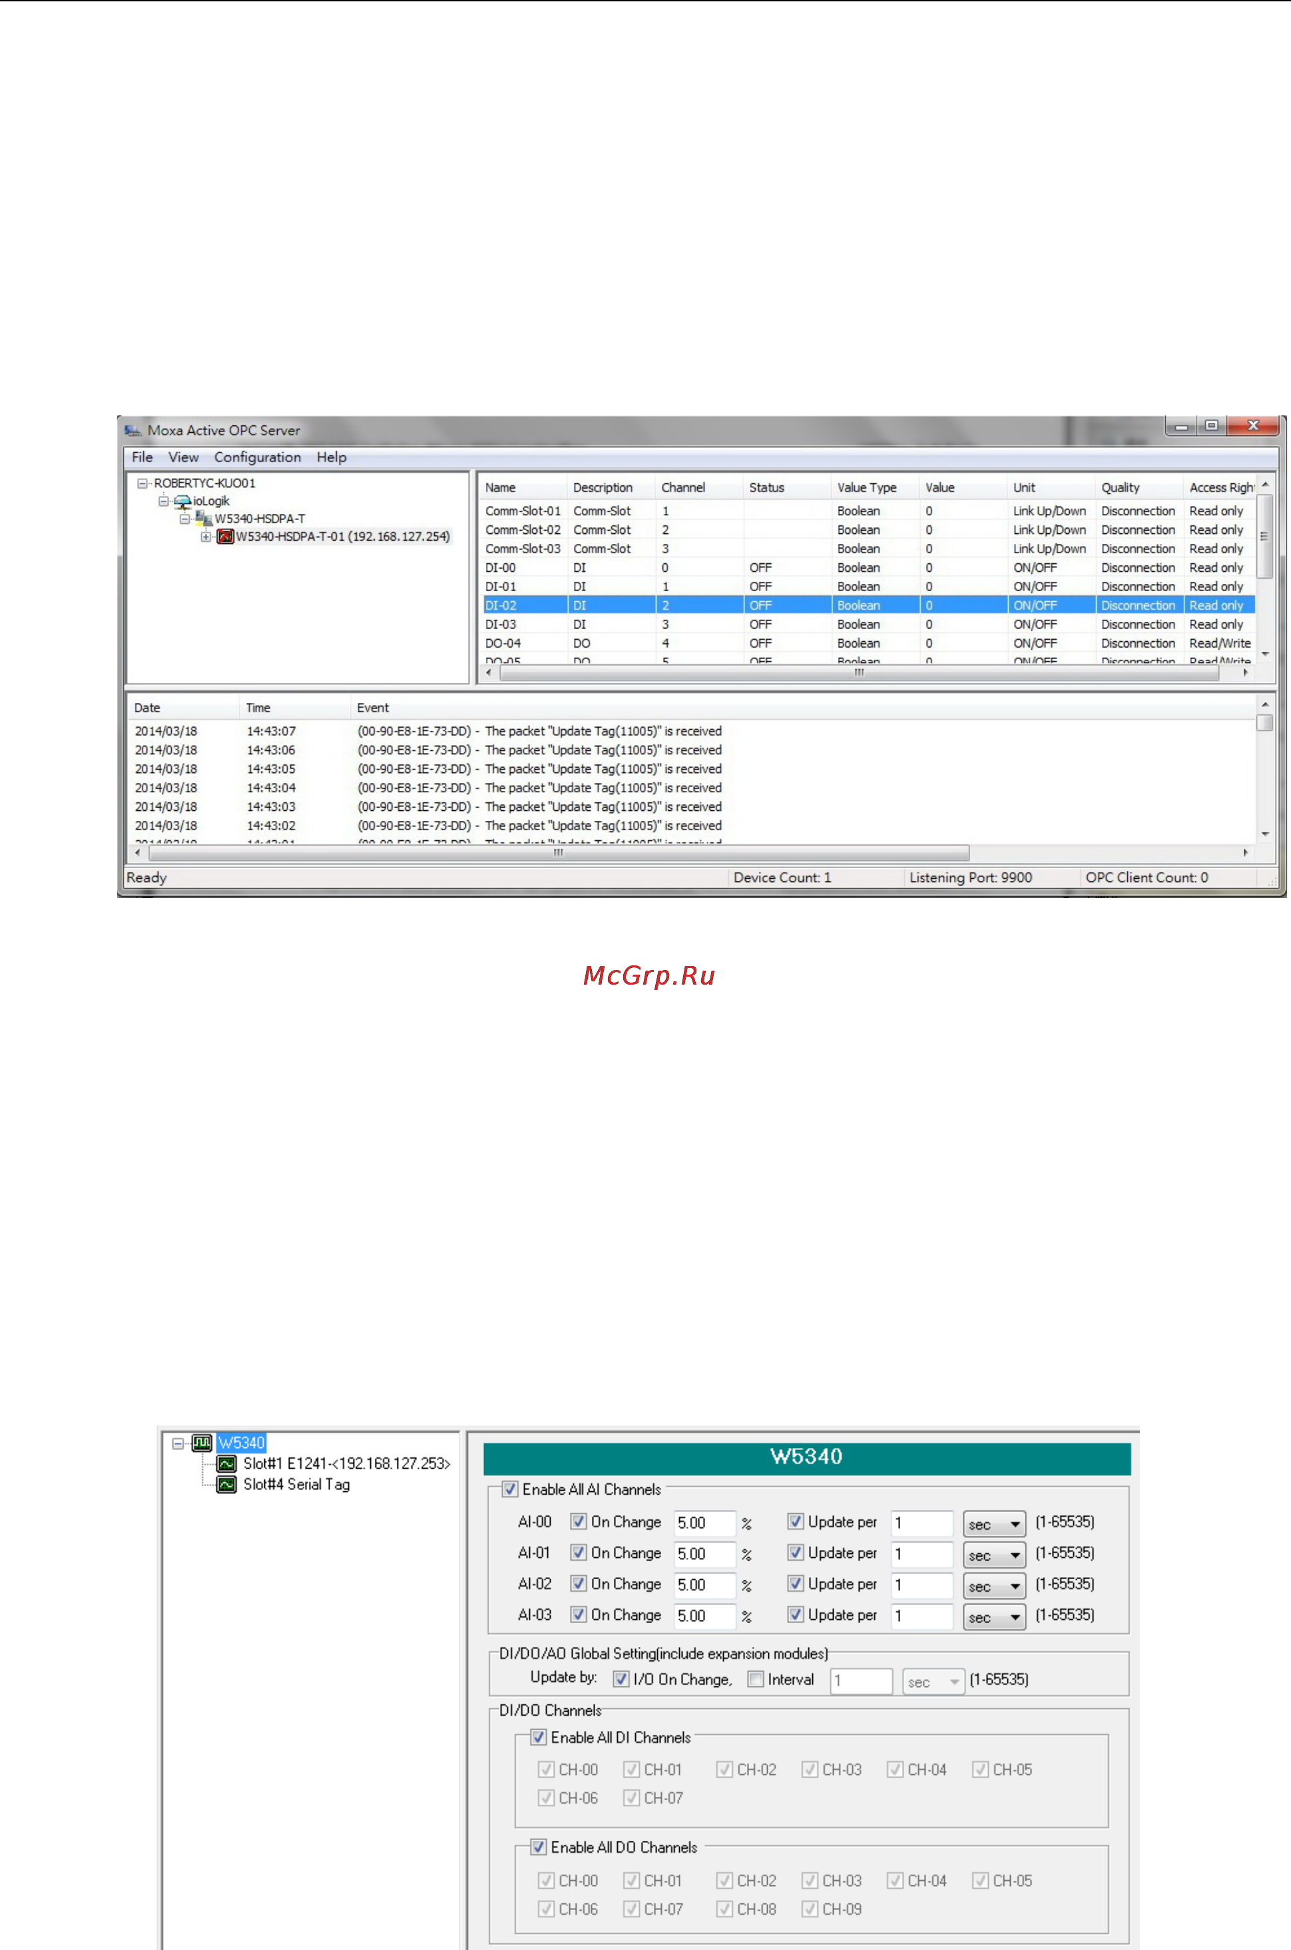This screenshot has width=1291, height=1950.
Task: Toggle I/O On Change checkbox
Action: pos(622,1678)
